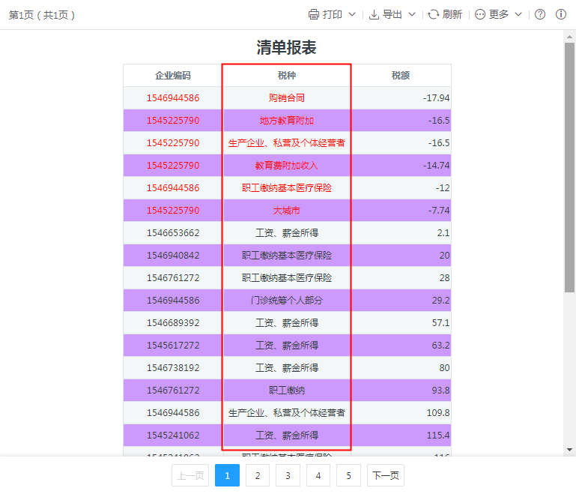Screen dimensions: 576x494
Task: Click the more options ellipsis icon
Action: click(x=480, y=15)
